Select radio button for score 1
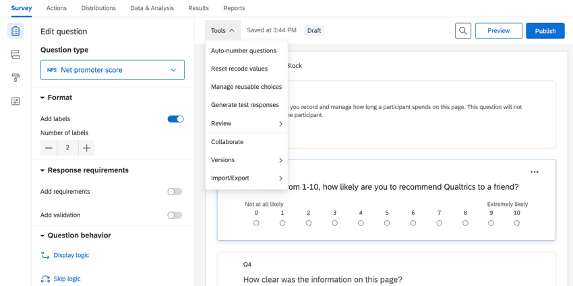Image resolution: width=573 pixels, height=286 pixels. (x=282, y=223)
